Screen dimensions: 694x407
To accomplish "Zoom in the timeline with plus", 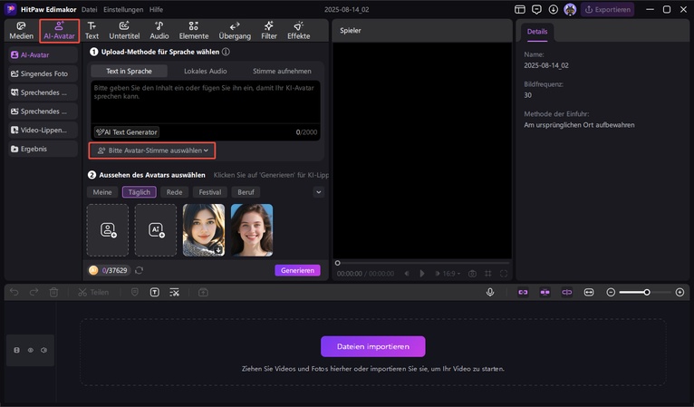I will pyautogui.click(x=680, y=292).
